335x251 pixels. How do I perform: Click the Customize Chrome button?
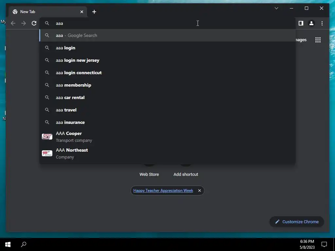coord(297,222)
